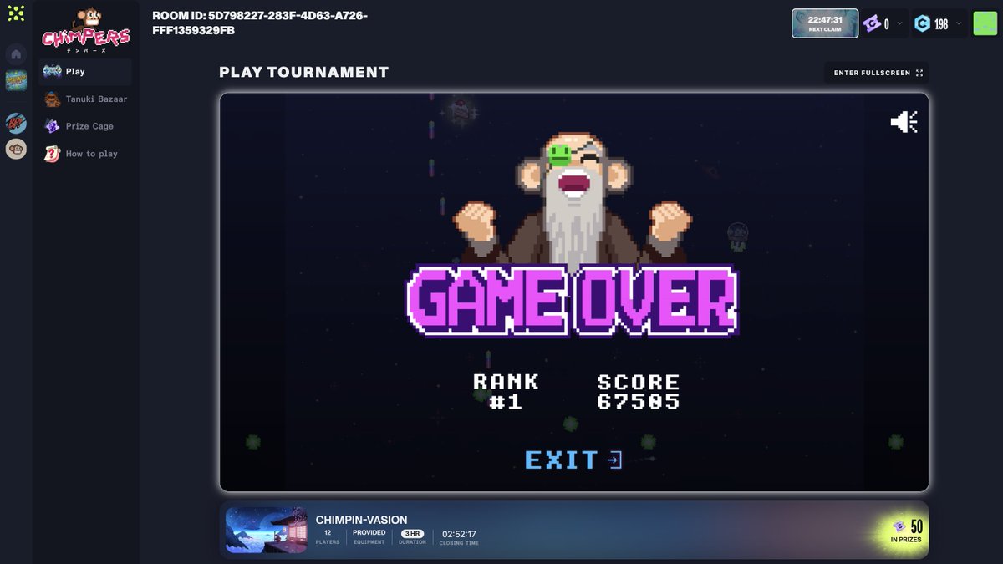The image size is (1003, 564).
Task: Open the BP! game icon in left rail
Action: point(16,123)
